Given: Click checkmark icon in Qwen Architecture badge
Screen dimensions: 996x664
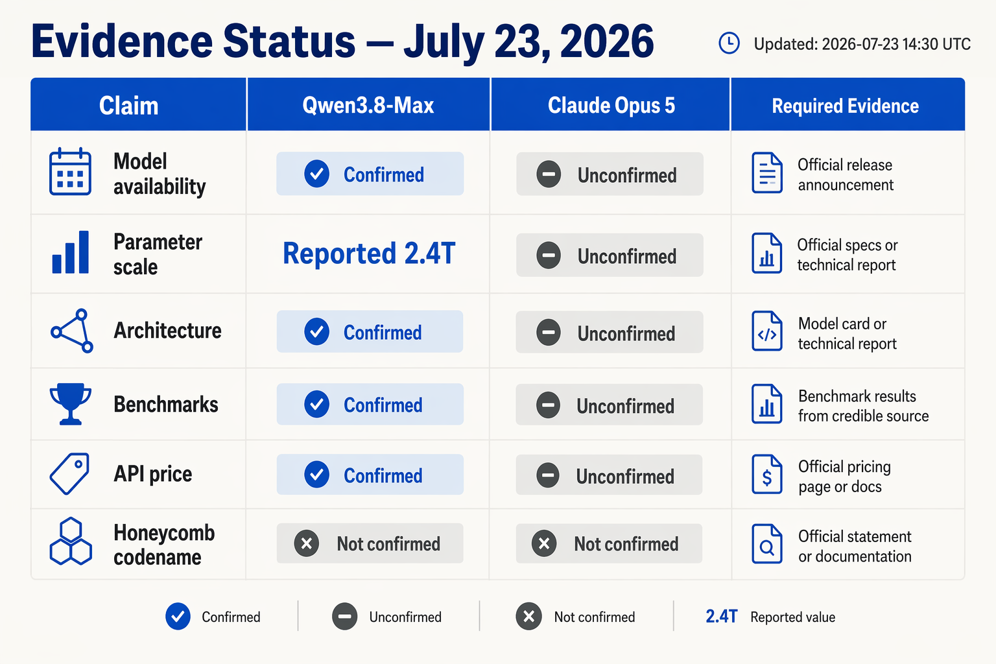Looking at the screenshot, I should coord(316,332).
